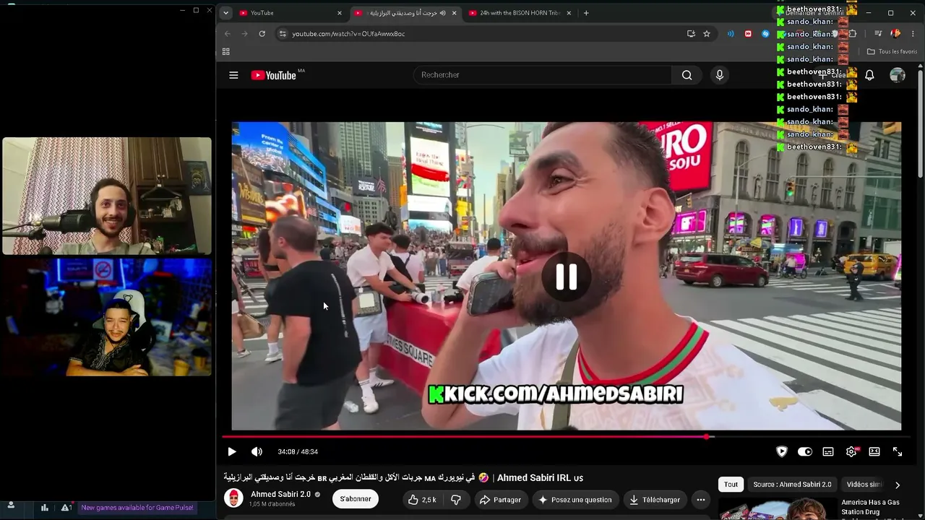Click the address bar URL
The height and width of the screenshot is (520, 925).
tap(348, 34)
